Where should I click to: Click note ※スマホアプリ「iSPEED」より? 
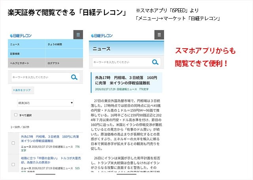[167, 11]
